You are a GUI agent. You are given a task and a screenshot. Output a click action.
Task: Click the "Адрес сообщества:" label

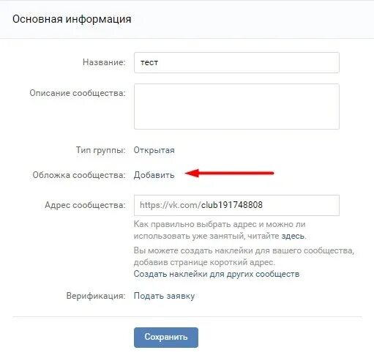[85, 205]
